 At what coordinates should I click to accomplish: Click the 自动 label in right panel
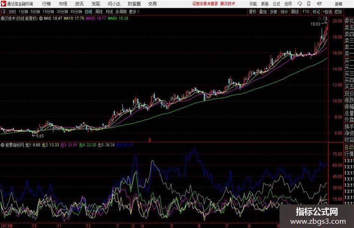coord(349,147)
